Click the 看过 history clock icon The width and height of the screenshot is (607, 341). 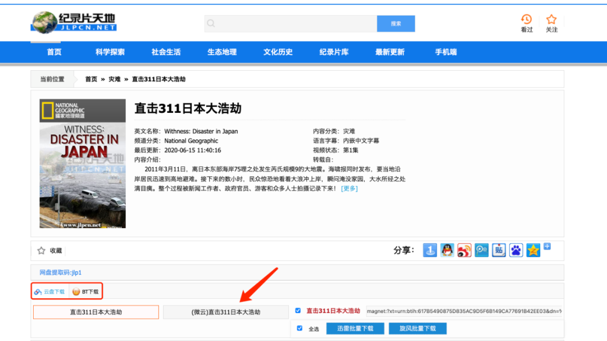[x=526, y=20]
